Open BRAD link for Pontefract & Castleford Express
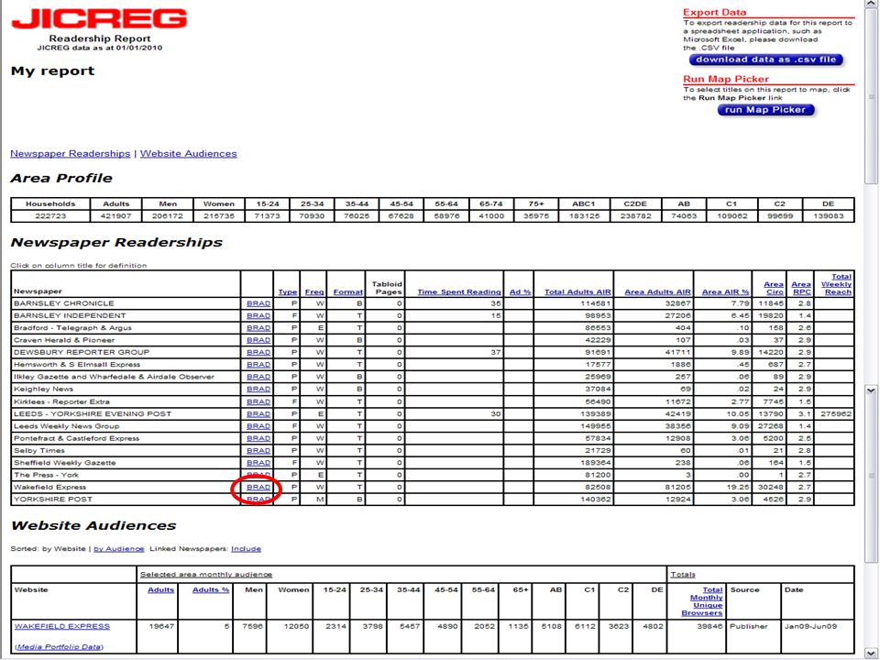The image size is (880, 660). click(x=258, y=438)
